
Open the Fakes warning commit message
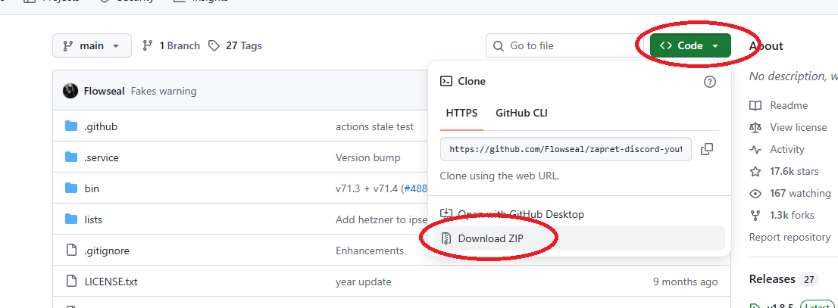(164, 92)
